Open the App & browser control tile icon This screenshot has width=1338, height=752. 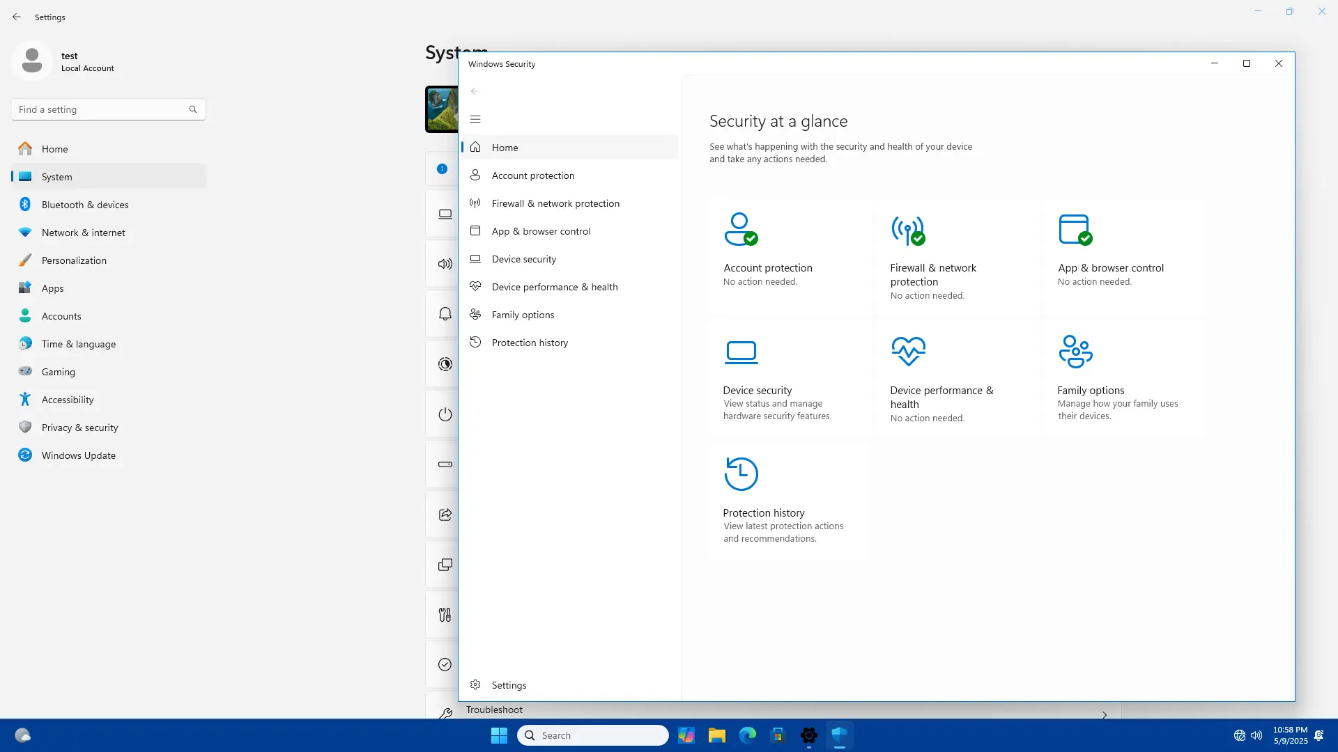1075,230
